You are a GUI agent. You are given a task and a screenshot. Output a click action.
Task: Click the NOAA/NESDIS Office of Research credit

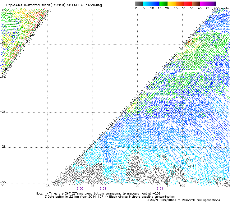pyautogui.click(x=183, y=200)
